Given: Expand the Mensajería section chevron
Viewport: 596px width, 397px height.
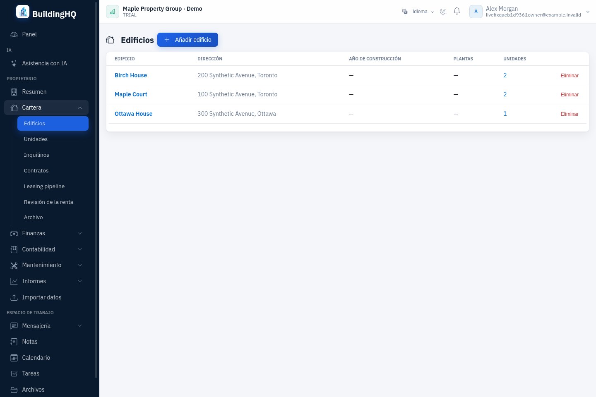Looking at the screenshot, I should point(80,326).
